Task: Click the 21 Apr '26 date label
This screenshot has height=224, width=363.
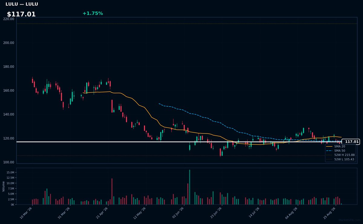Action: [102, 213]
